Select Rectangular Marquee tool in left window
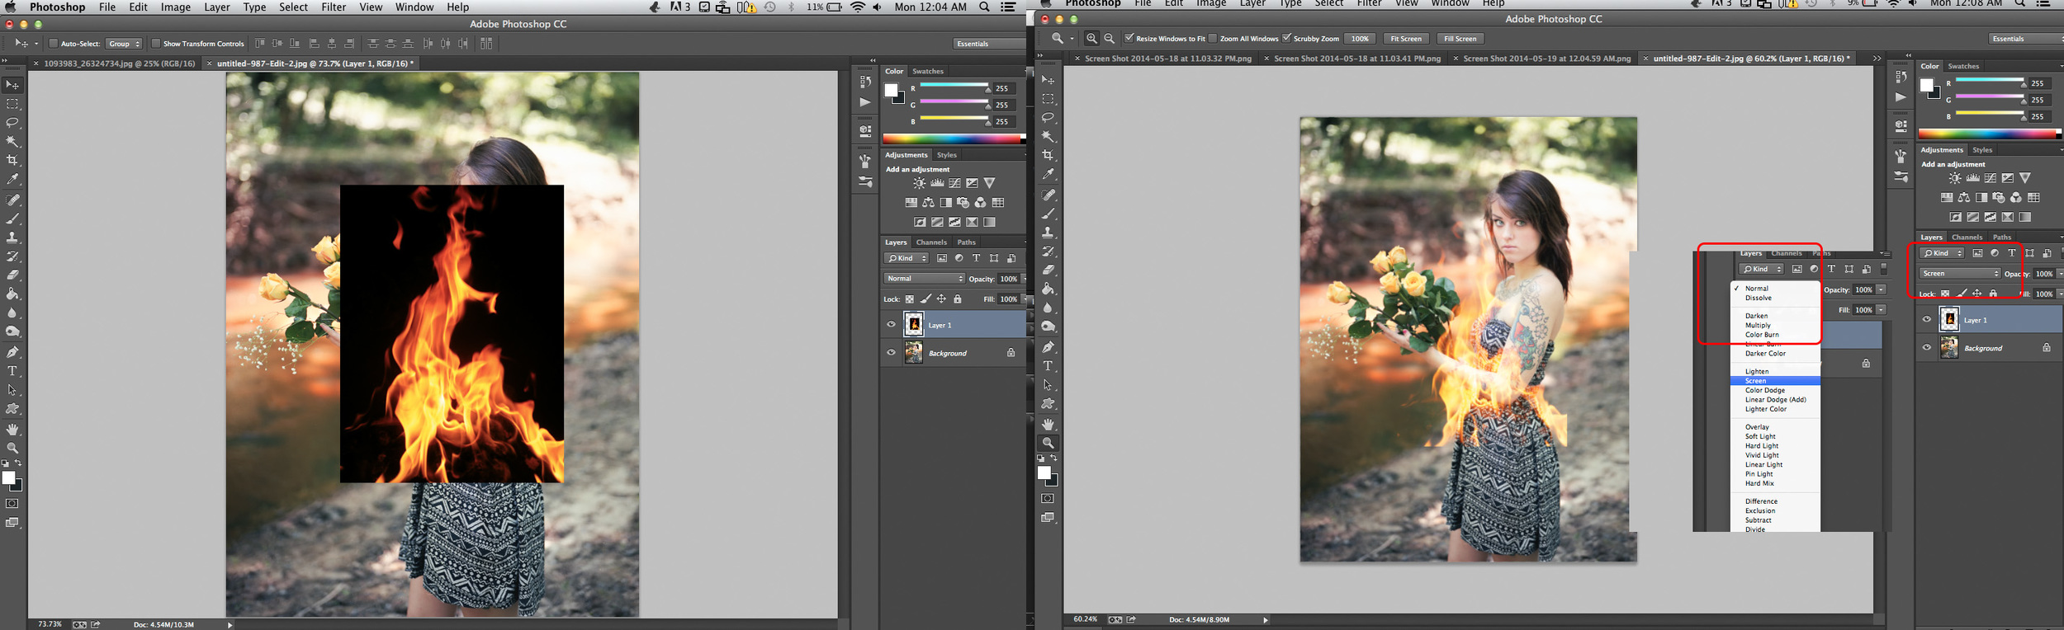2064x630 pixels. pos(12,104)
